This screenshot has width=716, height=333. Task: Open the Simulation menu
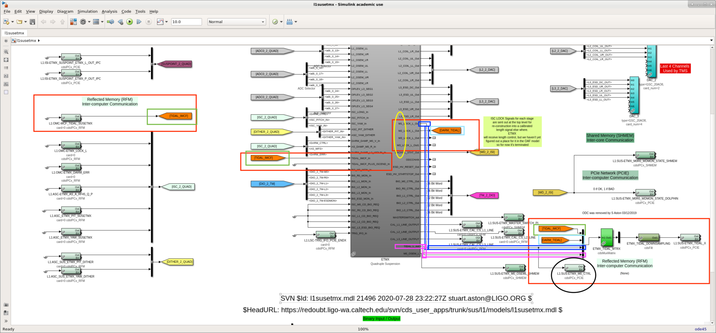(87, 12)
